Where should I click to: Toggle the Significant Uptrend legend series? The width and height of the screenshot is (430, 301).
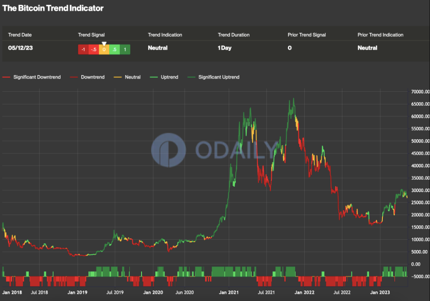point(218,77)
